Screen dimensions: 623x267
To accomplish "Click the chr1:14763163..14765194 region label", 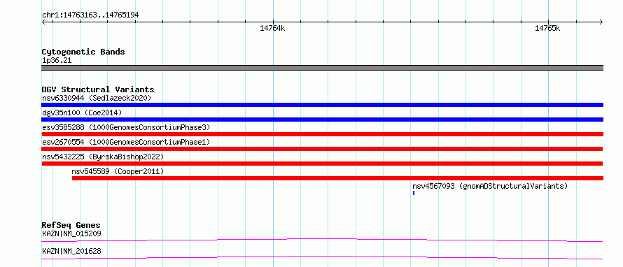I will click(90, 15).
